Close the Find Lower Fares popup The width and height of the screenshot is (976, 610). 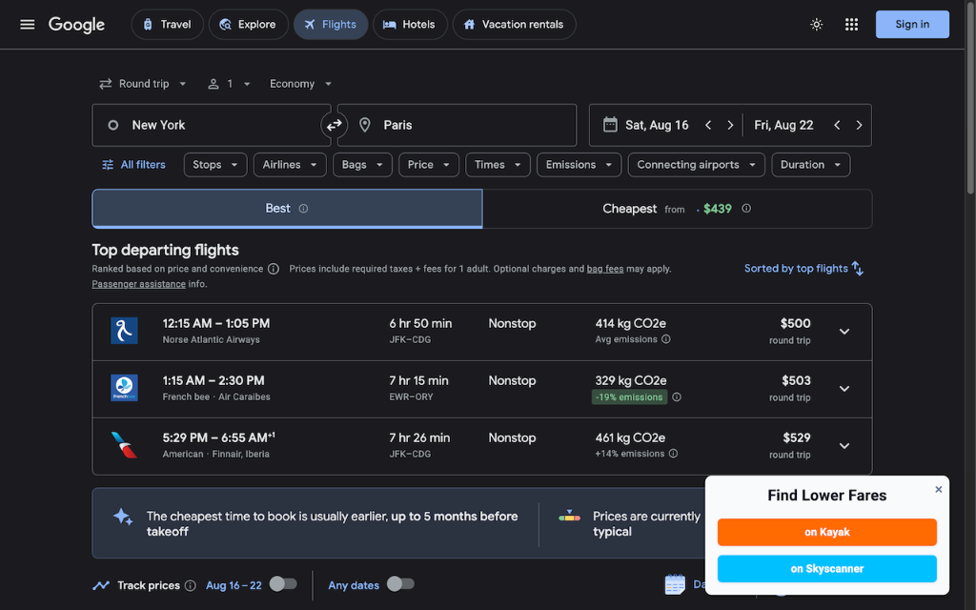(x=938, y=489)
